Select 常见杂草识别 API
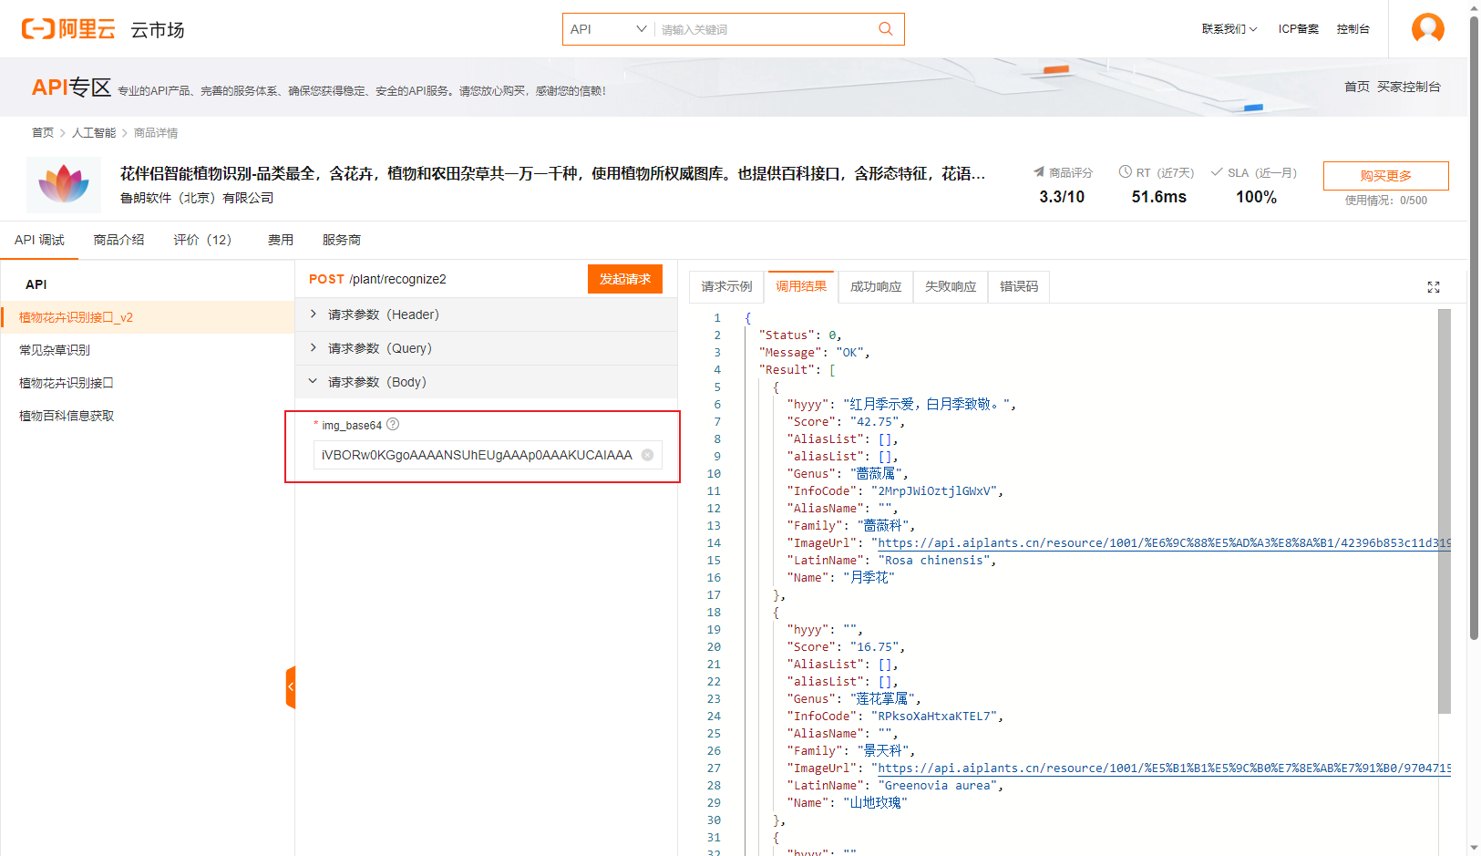The height and width of the screenshot is (856, 1481). point(55,350)
